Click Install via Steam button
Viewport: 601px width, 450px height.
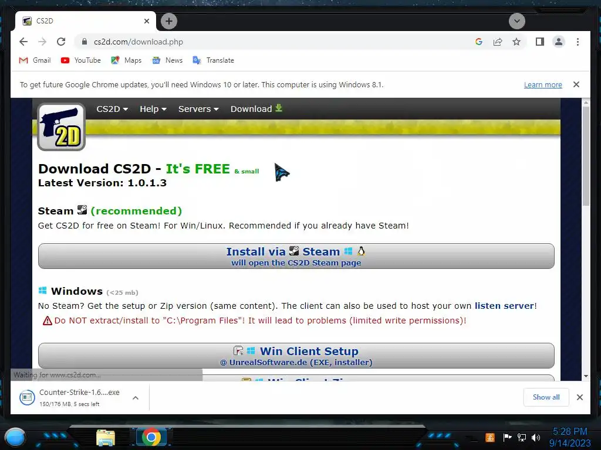tap(296, 256)
